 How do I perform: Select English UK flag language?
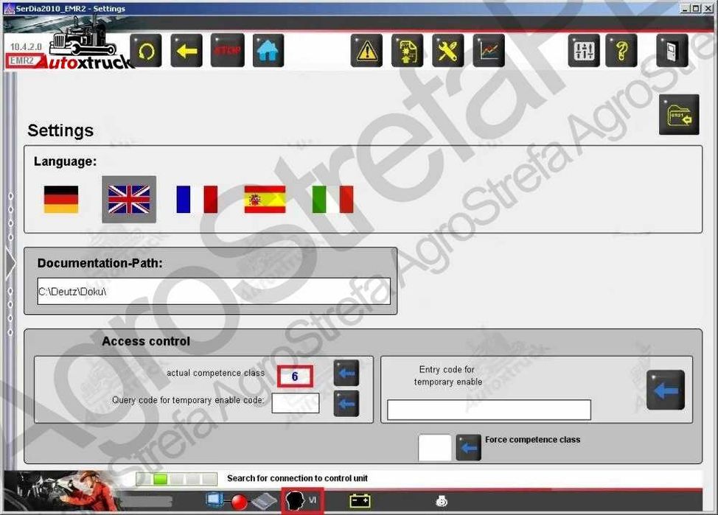point(129,199)
